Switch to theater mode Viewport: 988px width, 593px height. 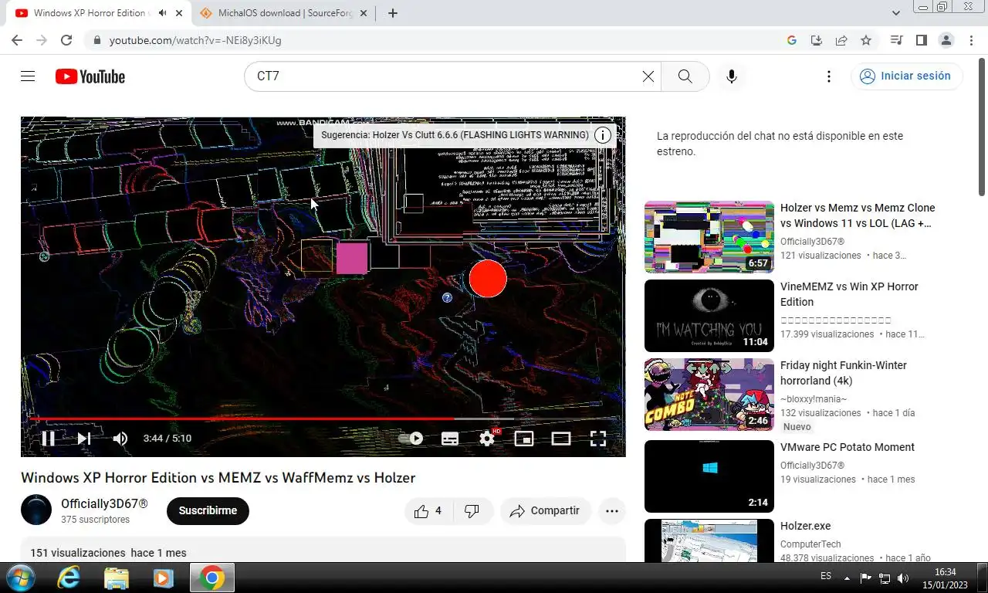point(561,439)
